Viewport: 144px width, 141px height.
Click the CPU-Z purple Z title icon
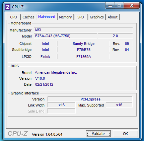8,7
